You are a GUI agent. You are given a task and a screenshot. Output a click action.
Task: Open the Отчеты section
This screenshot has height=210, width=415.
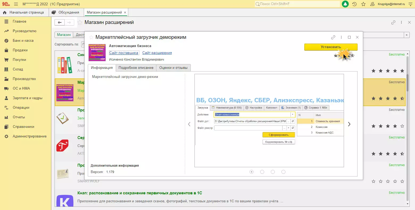[x=19, y=117]
